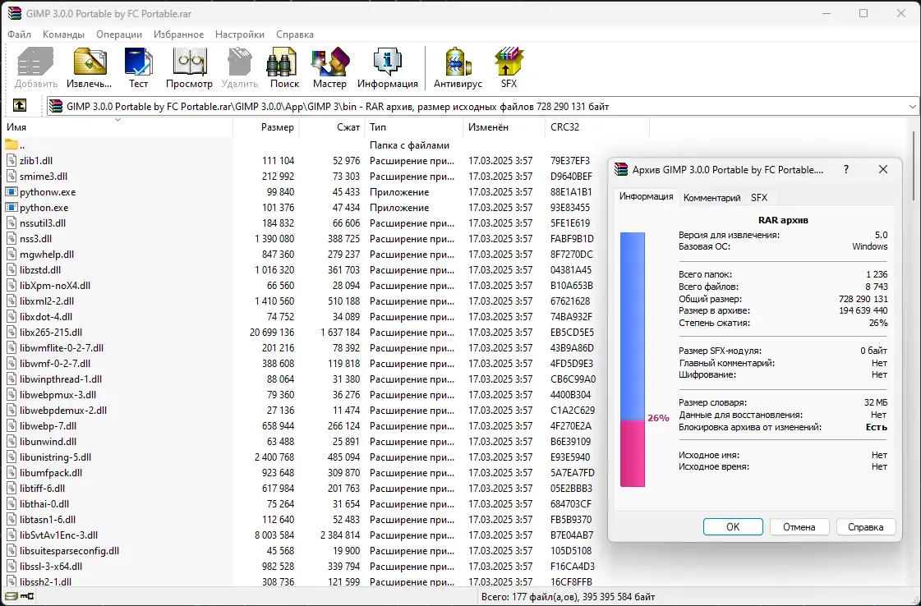This screenshot has height=606, width=921.
Task: Sort by the Тип column header
Action: pos(414,126)
